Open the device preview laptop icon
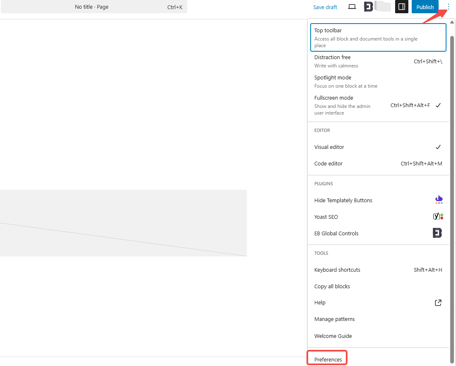Image resolution: width=456 pixels, height=366 pixels. [352, 7]
